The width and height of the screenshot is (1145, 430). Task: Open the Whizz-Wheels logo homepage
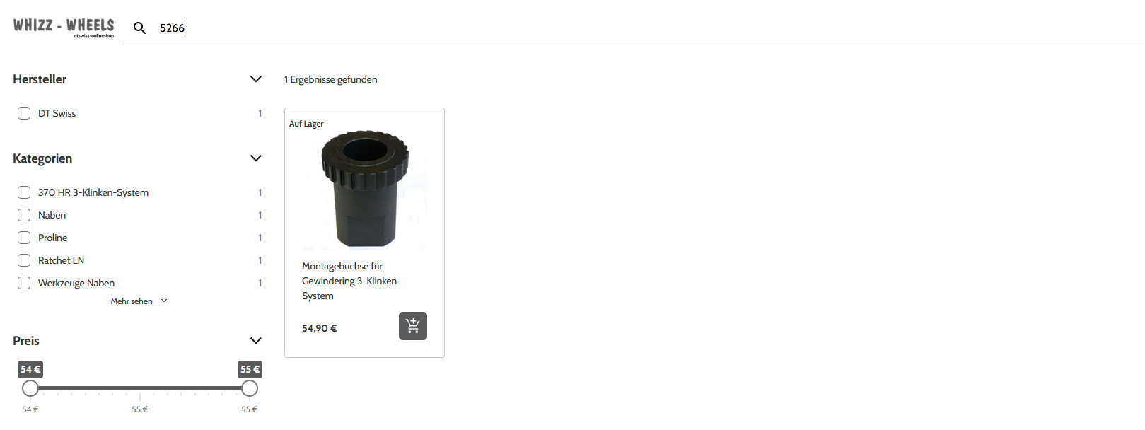(64, 28)
